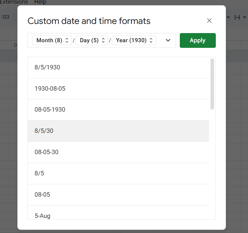Click the format list scrollbar thumb

click(x=212, y=84)
